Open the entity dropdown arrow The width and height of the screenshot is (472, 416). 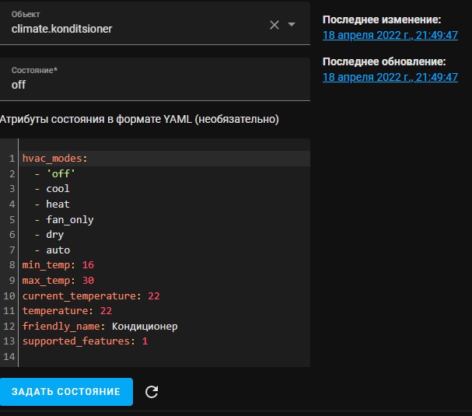coord(292,24)
